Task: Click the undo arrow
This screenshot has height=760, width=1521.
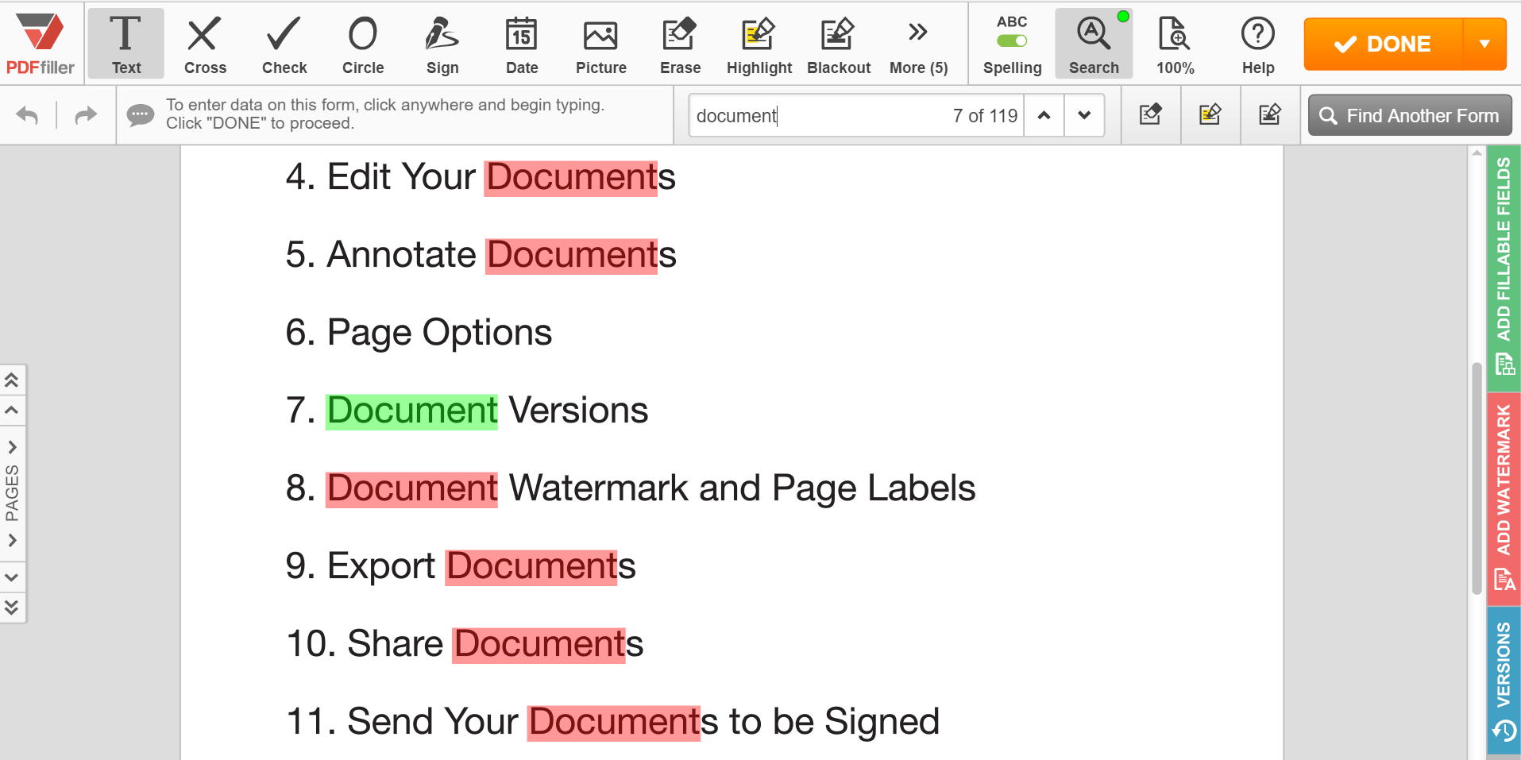Action: click(27, 115)
